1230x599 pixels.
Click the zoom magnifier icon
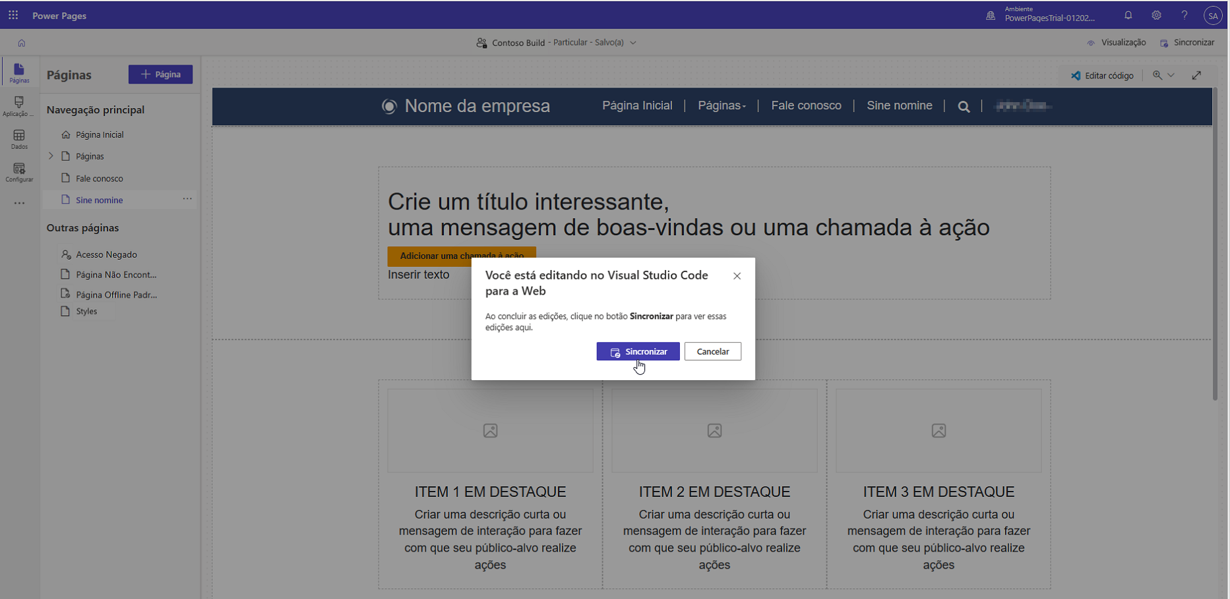click(x=1156, y=75)
